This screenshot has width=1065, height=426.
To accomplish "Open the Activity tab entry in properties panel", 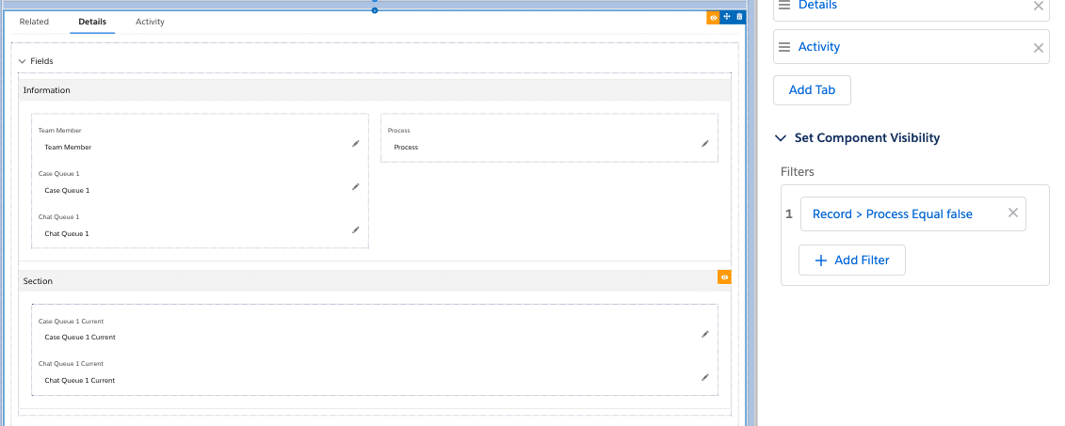I will tap(819, 47).
